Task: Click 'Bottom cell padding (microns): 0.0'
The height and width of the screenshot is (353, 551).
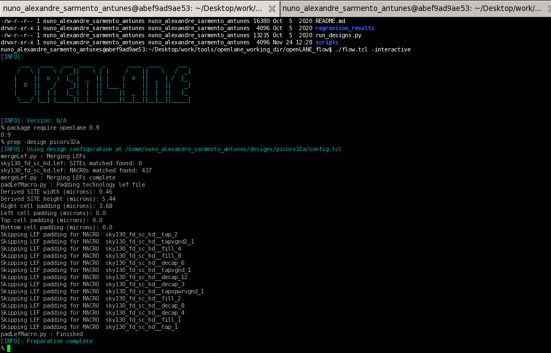Action: pyautogui.click(x=56, y=227)
